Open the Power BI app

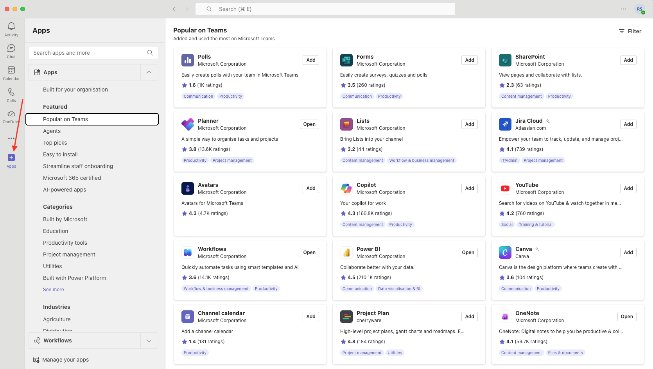468,253
